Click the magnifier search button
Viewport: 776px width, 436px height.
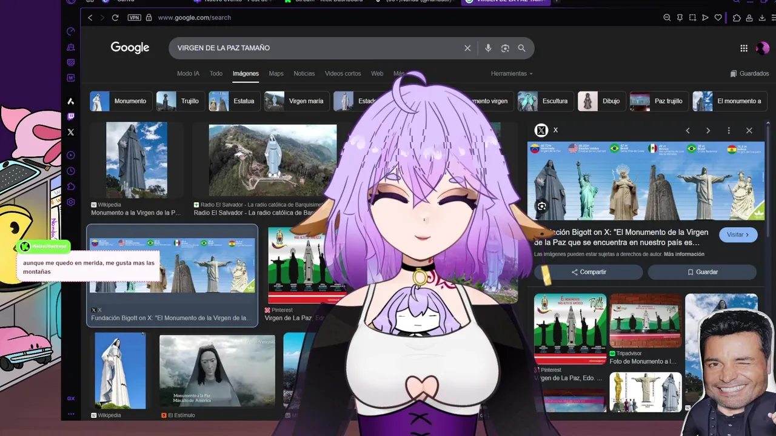(x=521, y=48)
